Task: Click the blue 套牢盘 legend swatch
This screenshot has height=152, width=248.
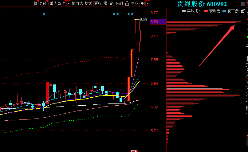Action: tap(224, 11)
